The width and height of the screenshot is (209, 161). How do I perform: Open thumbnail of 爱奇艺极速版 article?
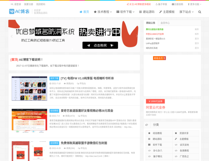click(30, 121)
